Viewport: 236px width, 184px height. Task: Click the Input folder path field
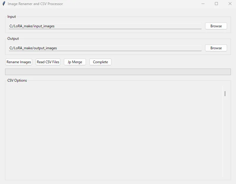pos(105,26)
